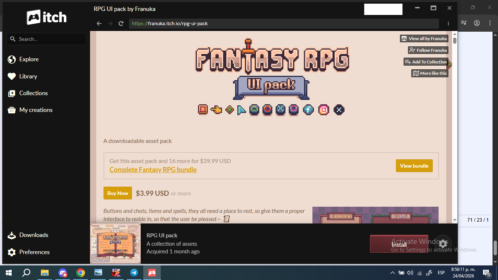The height and width of the screenshot is (280, 498).
Task: Click the page scrollbar down arrow
Action: pos(455,220)
